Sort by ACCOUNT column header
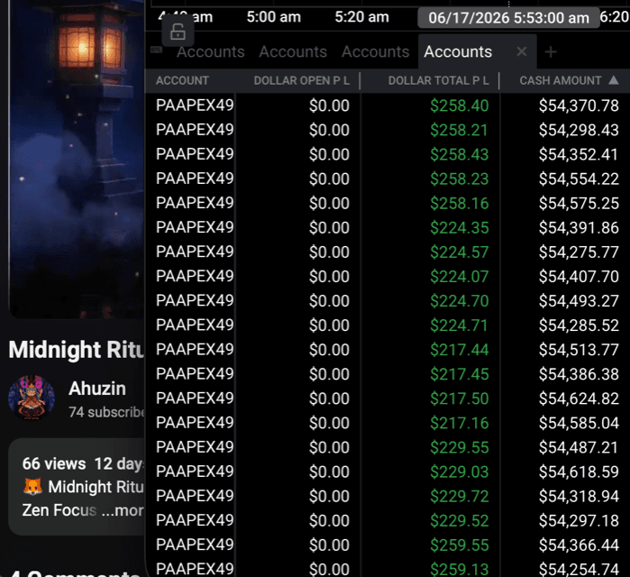 (x=182, y=80)
